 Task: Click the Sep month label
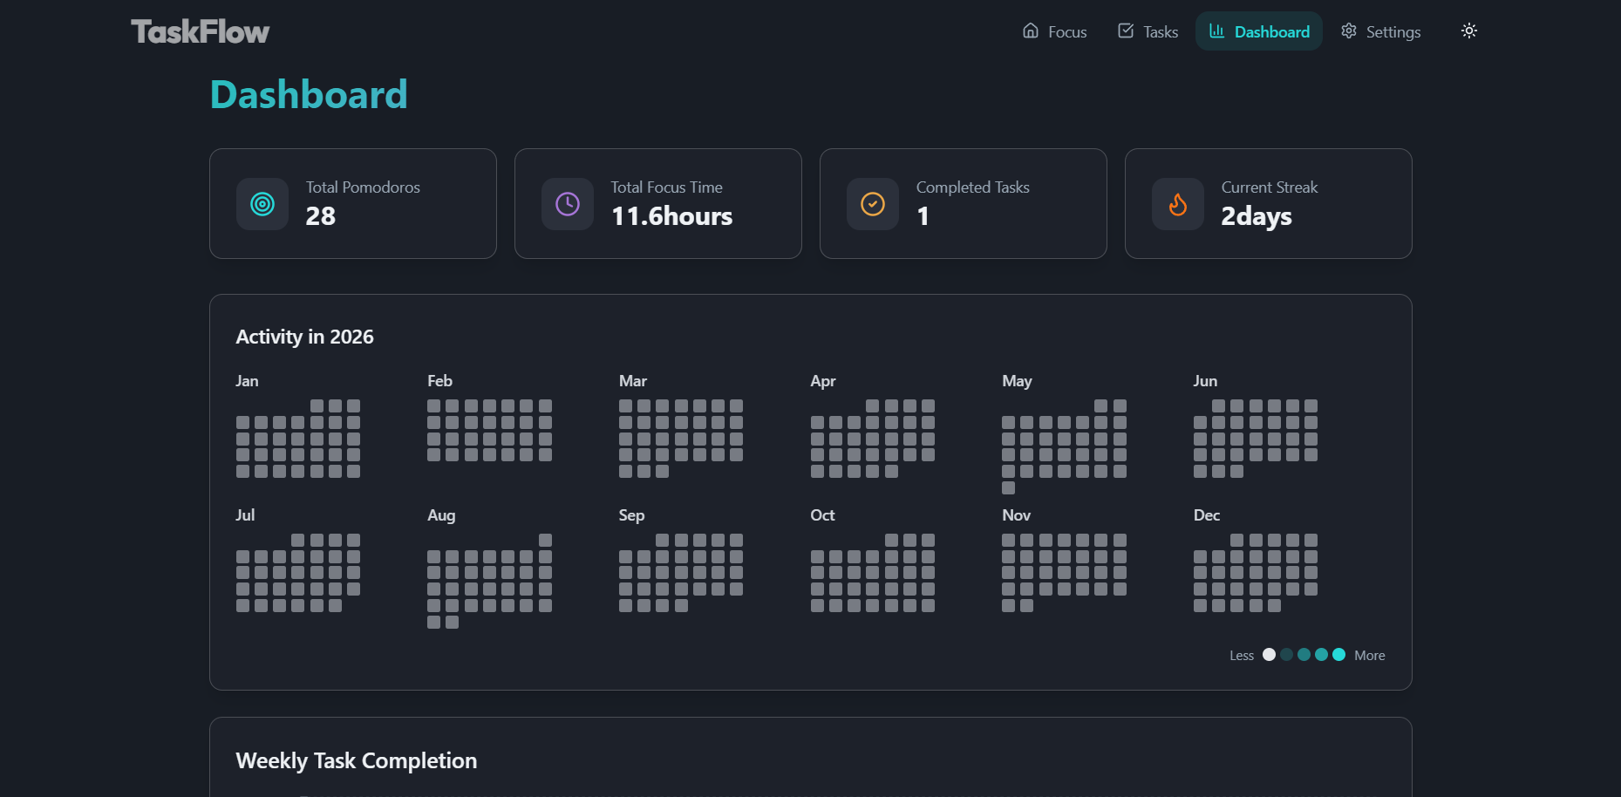coord(631,515)
